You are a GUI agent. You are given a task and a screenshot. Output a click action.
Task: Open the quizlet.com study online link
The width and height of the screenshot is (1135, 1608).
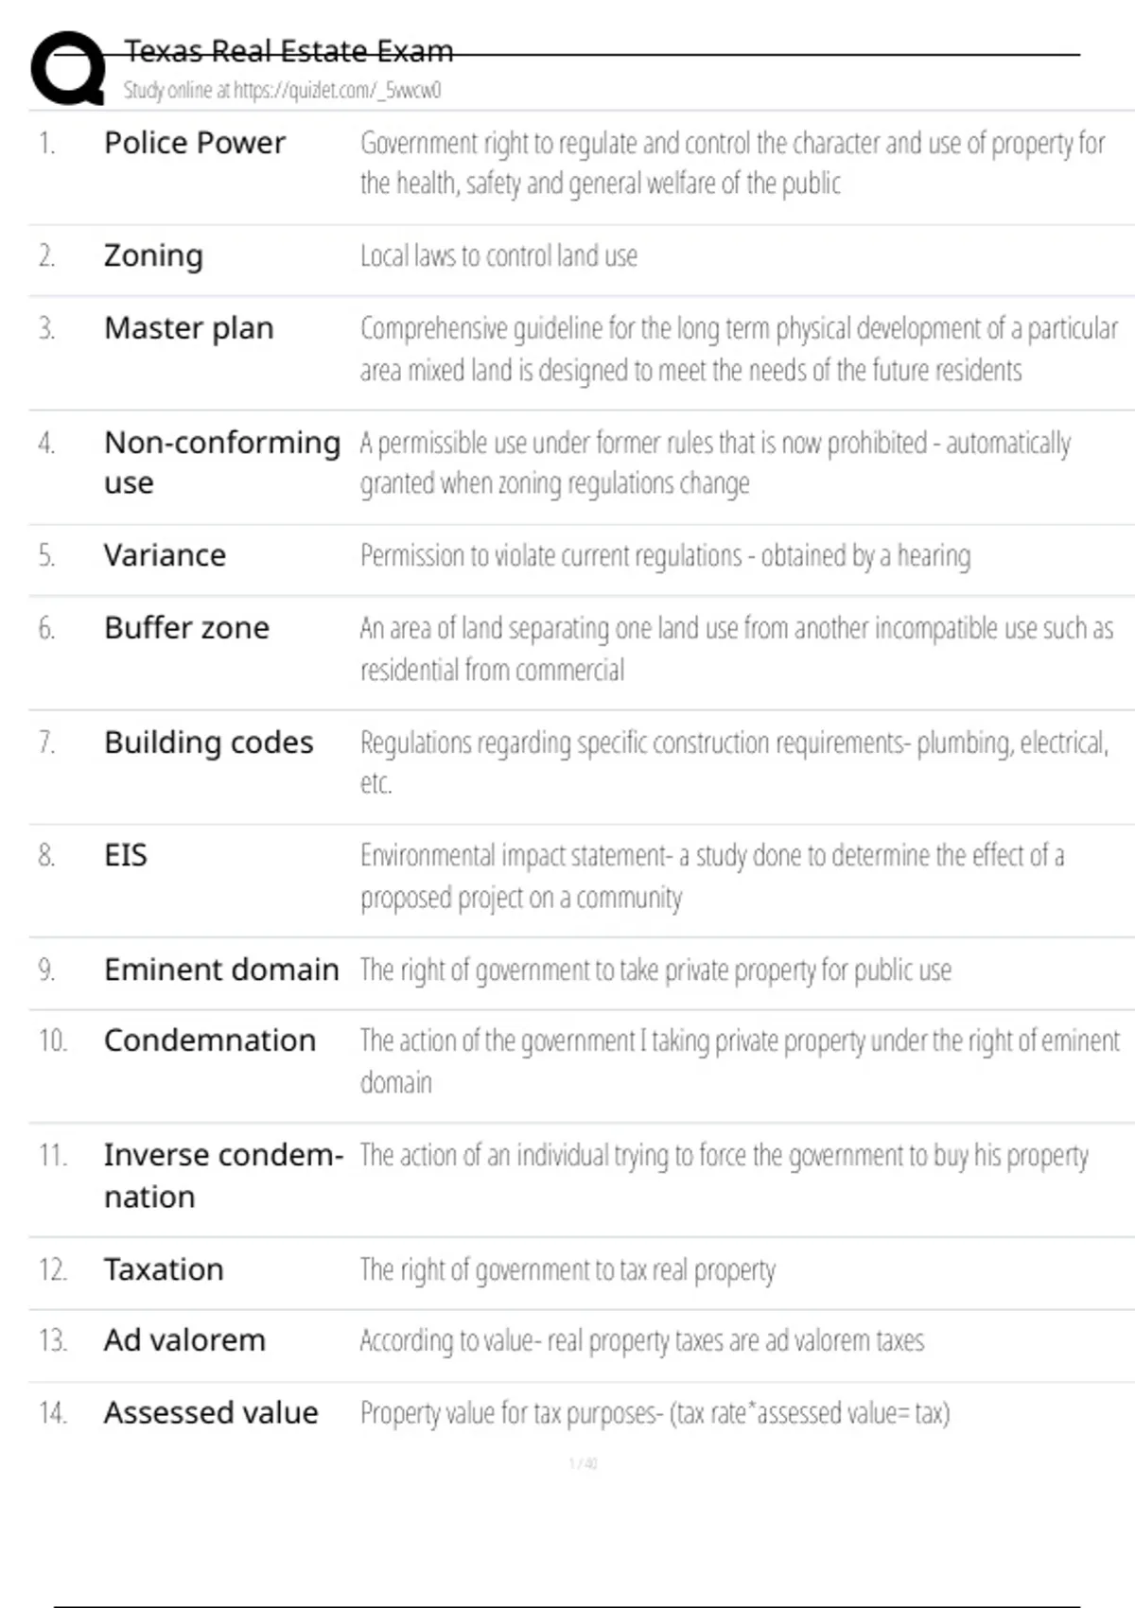(x=282, y=90)
